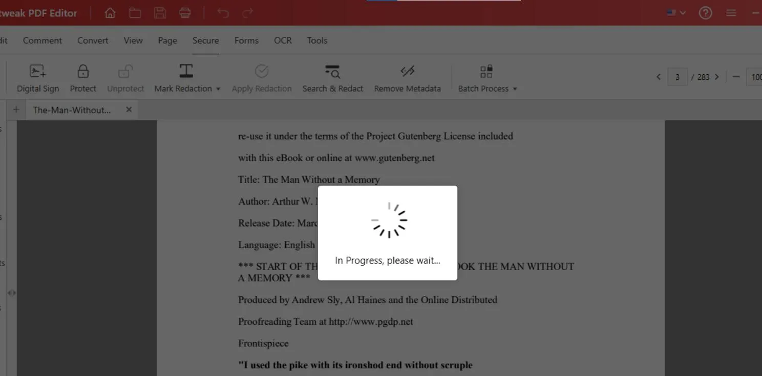The height and width of the screenshot is (376, 762).
Task: Click the page number input field
Action: tap(678, 77)
